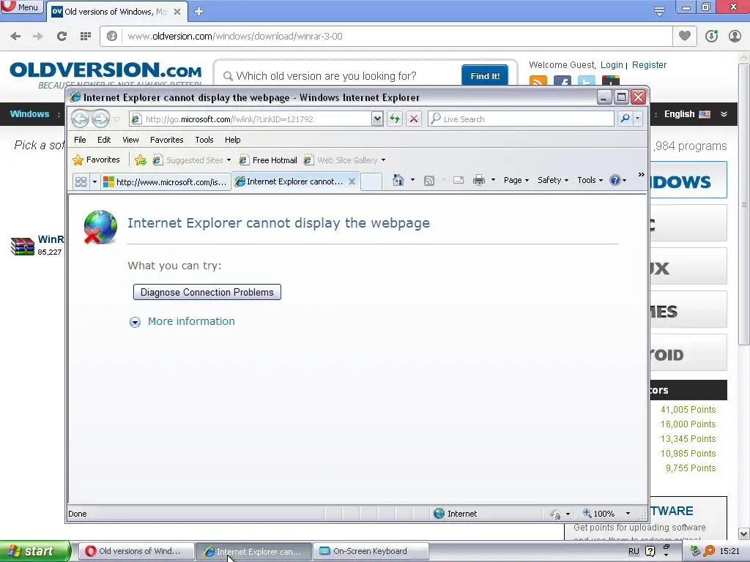Expand the Suggested Sites dropdown
The image size is (750, 562).
pyautogui.click(x=229, y=160)
